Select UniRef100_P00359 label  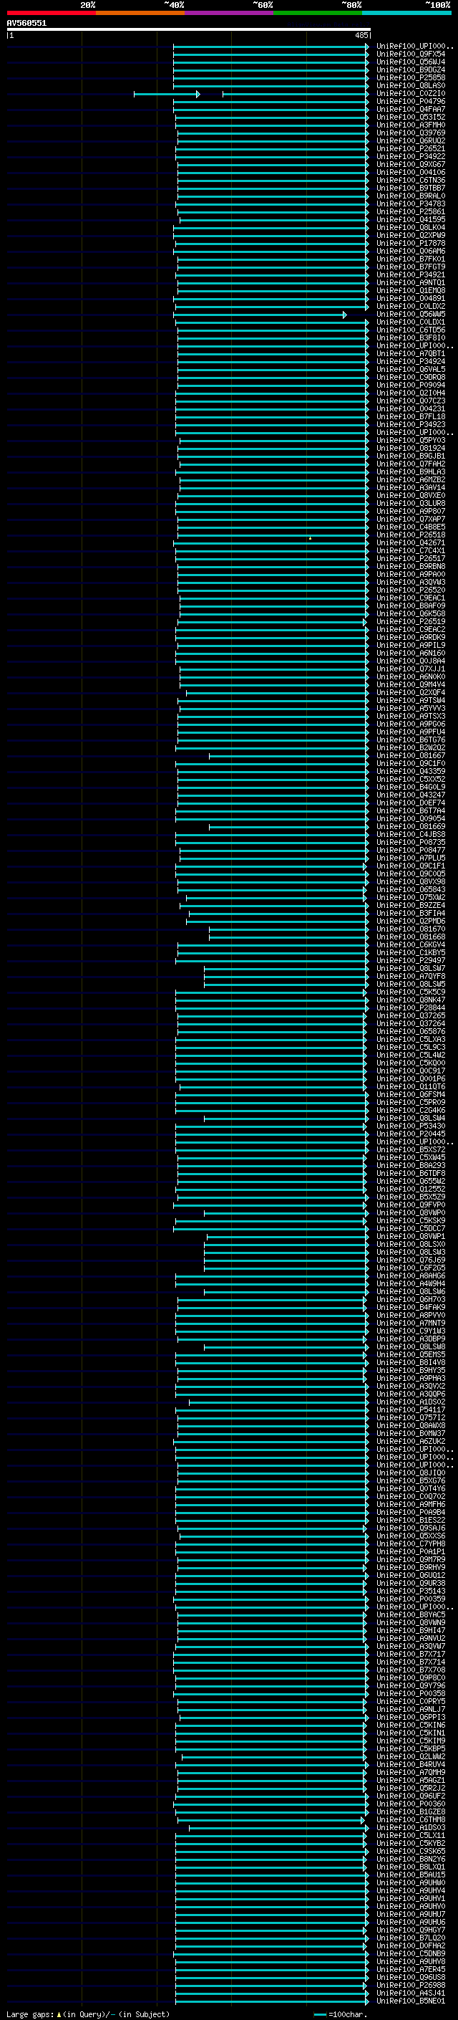point(410,1598)
